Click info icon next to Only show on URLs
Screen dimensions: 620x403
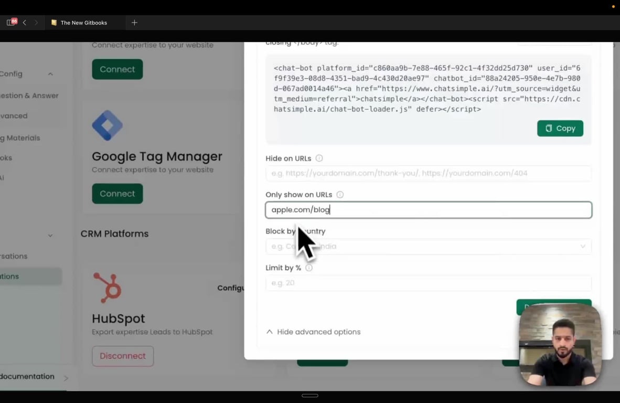340,195
